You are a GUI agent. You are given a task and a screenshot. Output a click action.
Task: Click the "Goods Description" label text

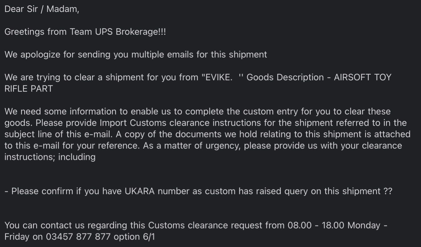(x=285, y=77)
